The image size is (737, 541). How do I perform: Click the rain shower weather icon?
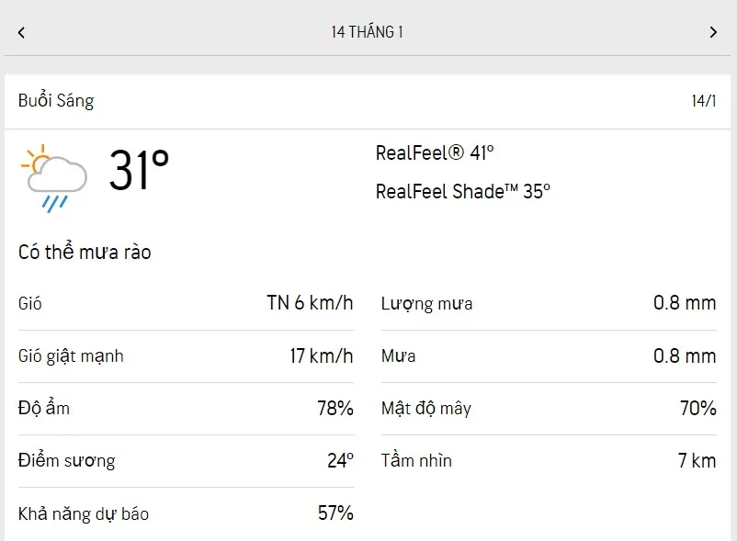tap(54, 177)
